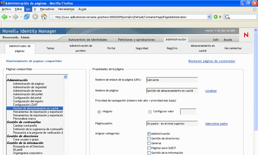Open the Editar menu
The width and height of the screenshot is (258, 155).
(x=18, y=9)
